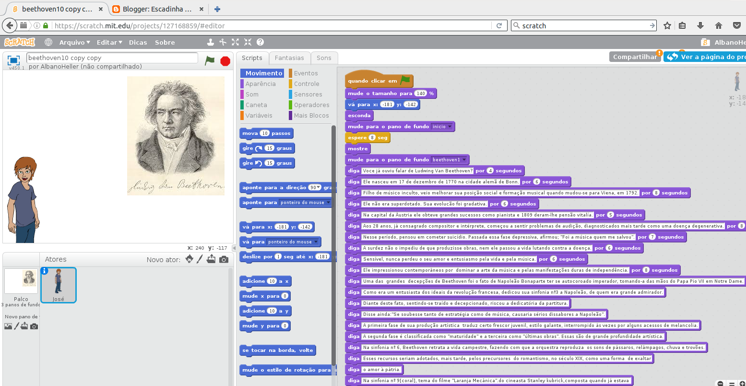This screenshot has height=386, width=746.
Task: Click the green flag to start the project
Action: pyautogui.click(x=210, y=60)
